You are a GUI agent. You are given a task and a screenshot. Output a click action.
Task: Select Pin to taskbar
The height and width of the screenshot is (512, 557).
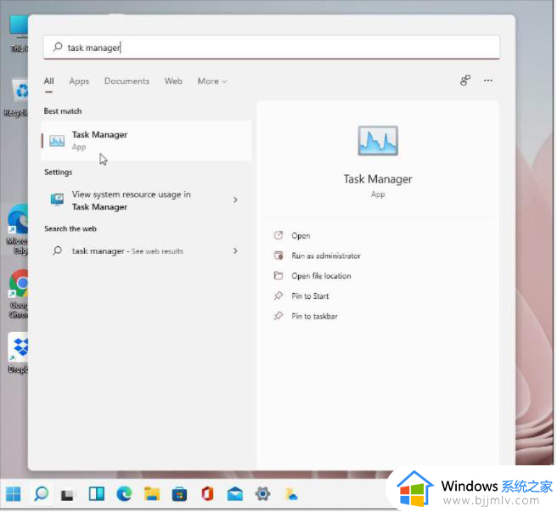click(314, 316)
